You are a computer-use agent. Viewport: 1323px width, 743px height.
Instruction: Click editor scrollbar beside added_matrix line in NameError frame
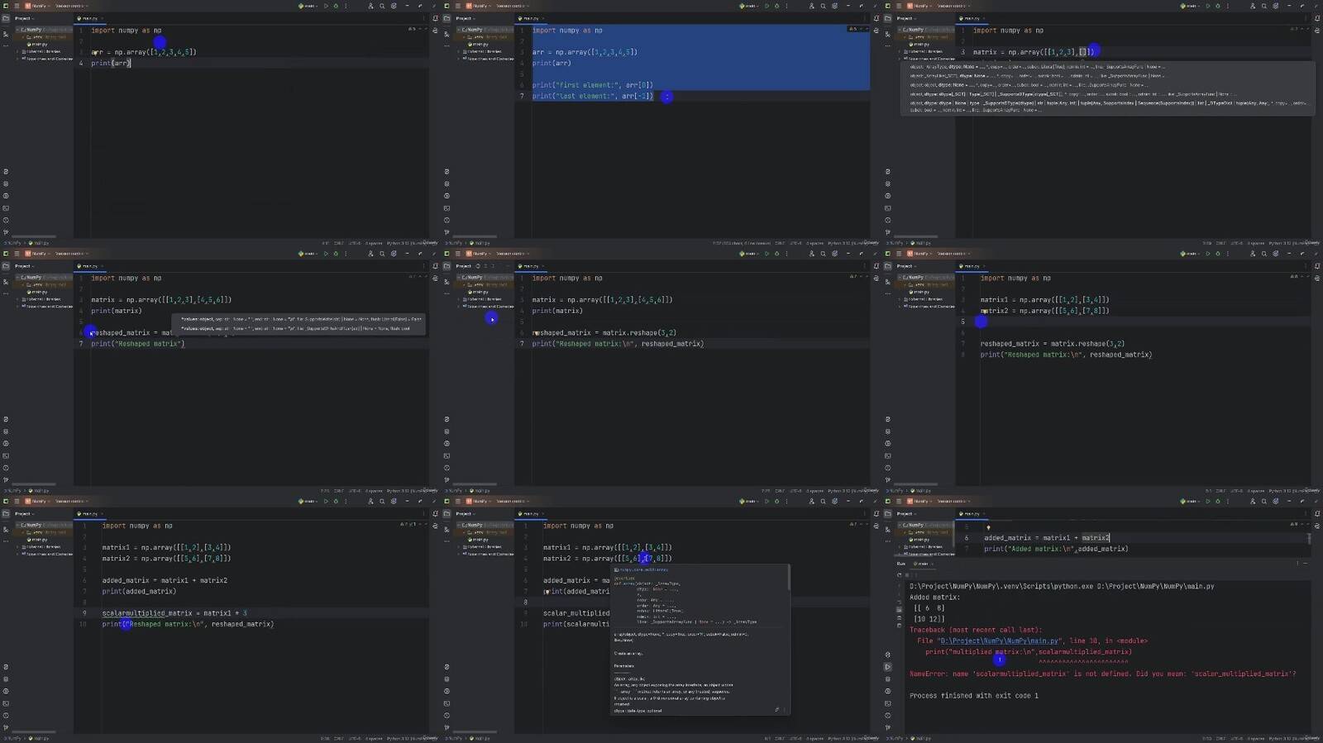[1309, 539]
